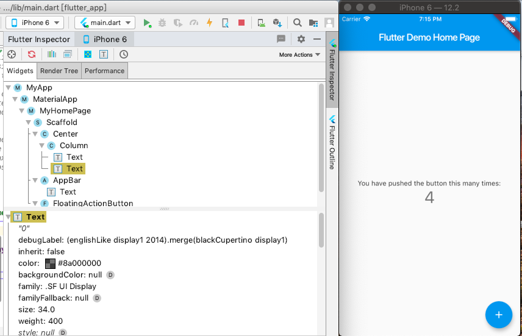Click the 'weight: 400' property
522x336 pixels.
[41, 321]
